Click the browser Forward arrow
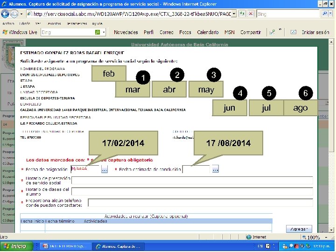This screenshot has width=336, height=252. pyautogui.click(x=14, y=14)
